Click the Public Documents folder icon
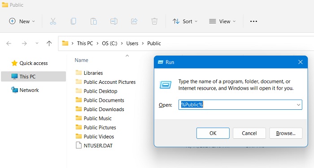The image size is (314, 168). click(78, 100)
